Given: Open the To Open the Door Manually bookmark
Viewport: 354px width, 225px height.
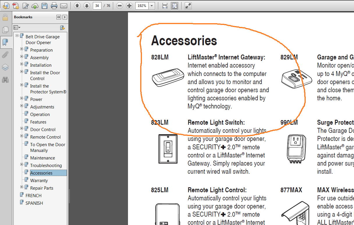Looking at the screenshot, I should pos(48,148).
